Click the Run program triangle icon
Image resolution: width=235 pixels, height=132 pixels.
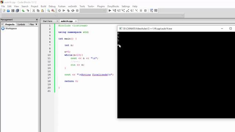(x=64, y=11)
